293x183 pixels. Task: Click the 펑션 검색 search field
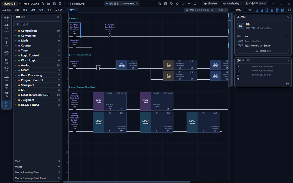point(38,24)
